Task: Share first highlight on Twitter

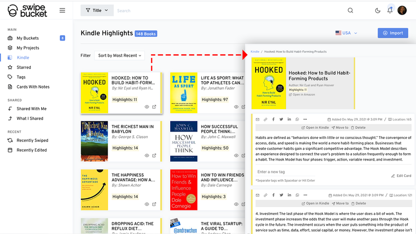Action: pos(281,119)
